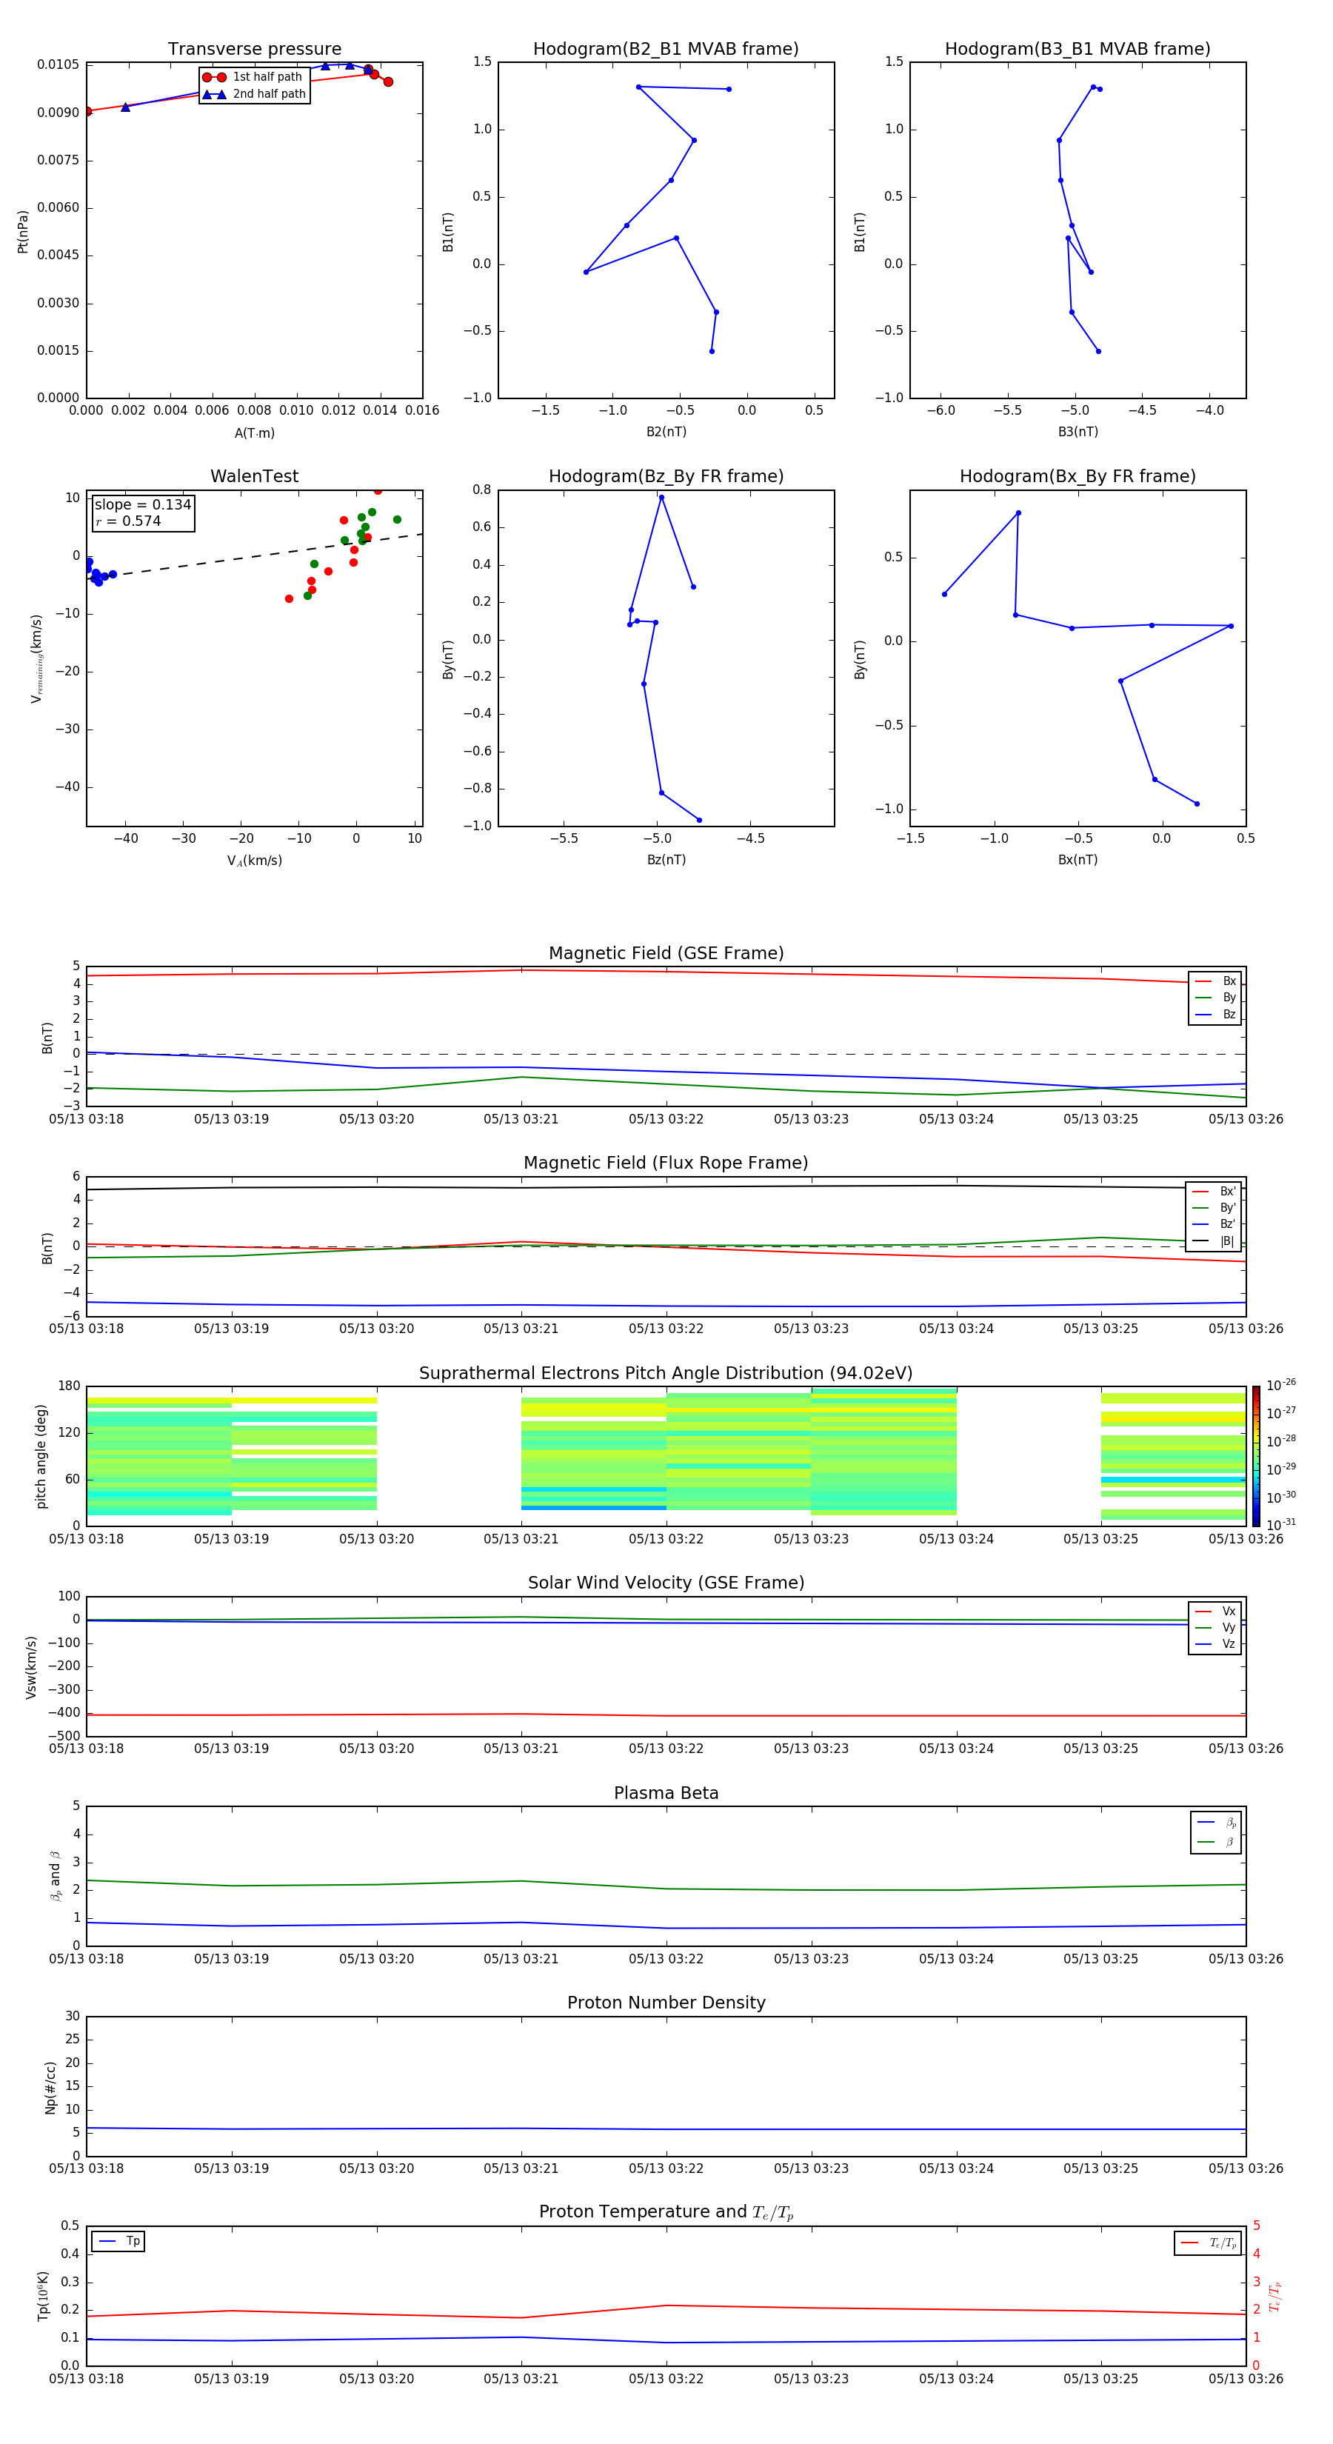
Task: Click the By entry in GSE Frame legend
Action: pos(1215,997)
